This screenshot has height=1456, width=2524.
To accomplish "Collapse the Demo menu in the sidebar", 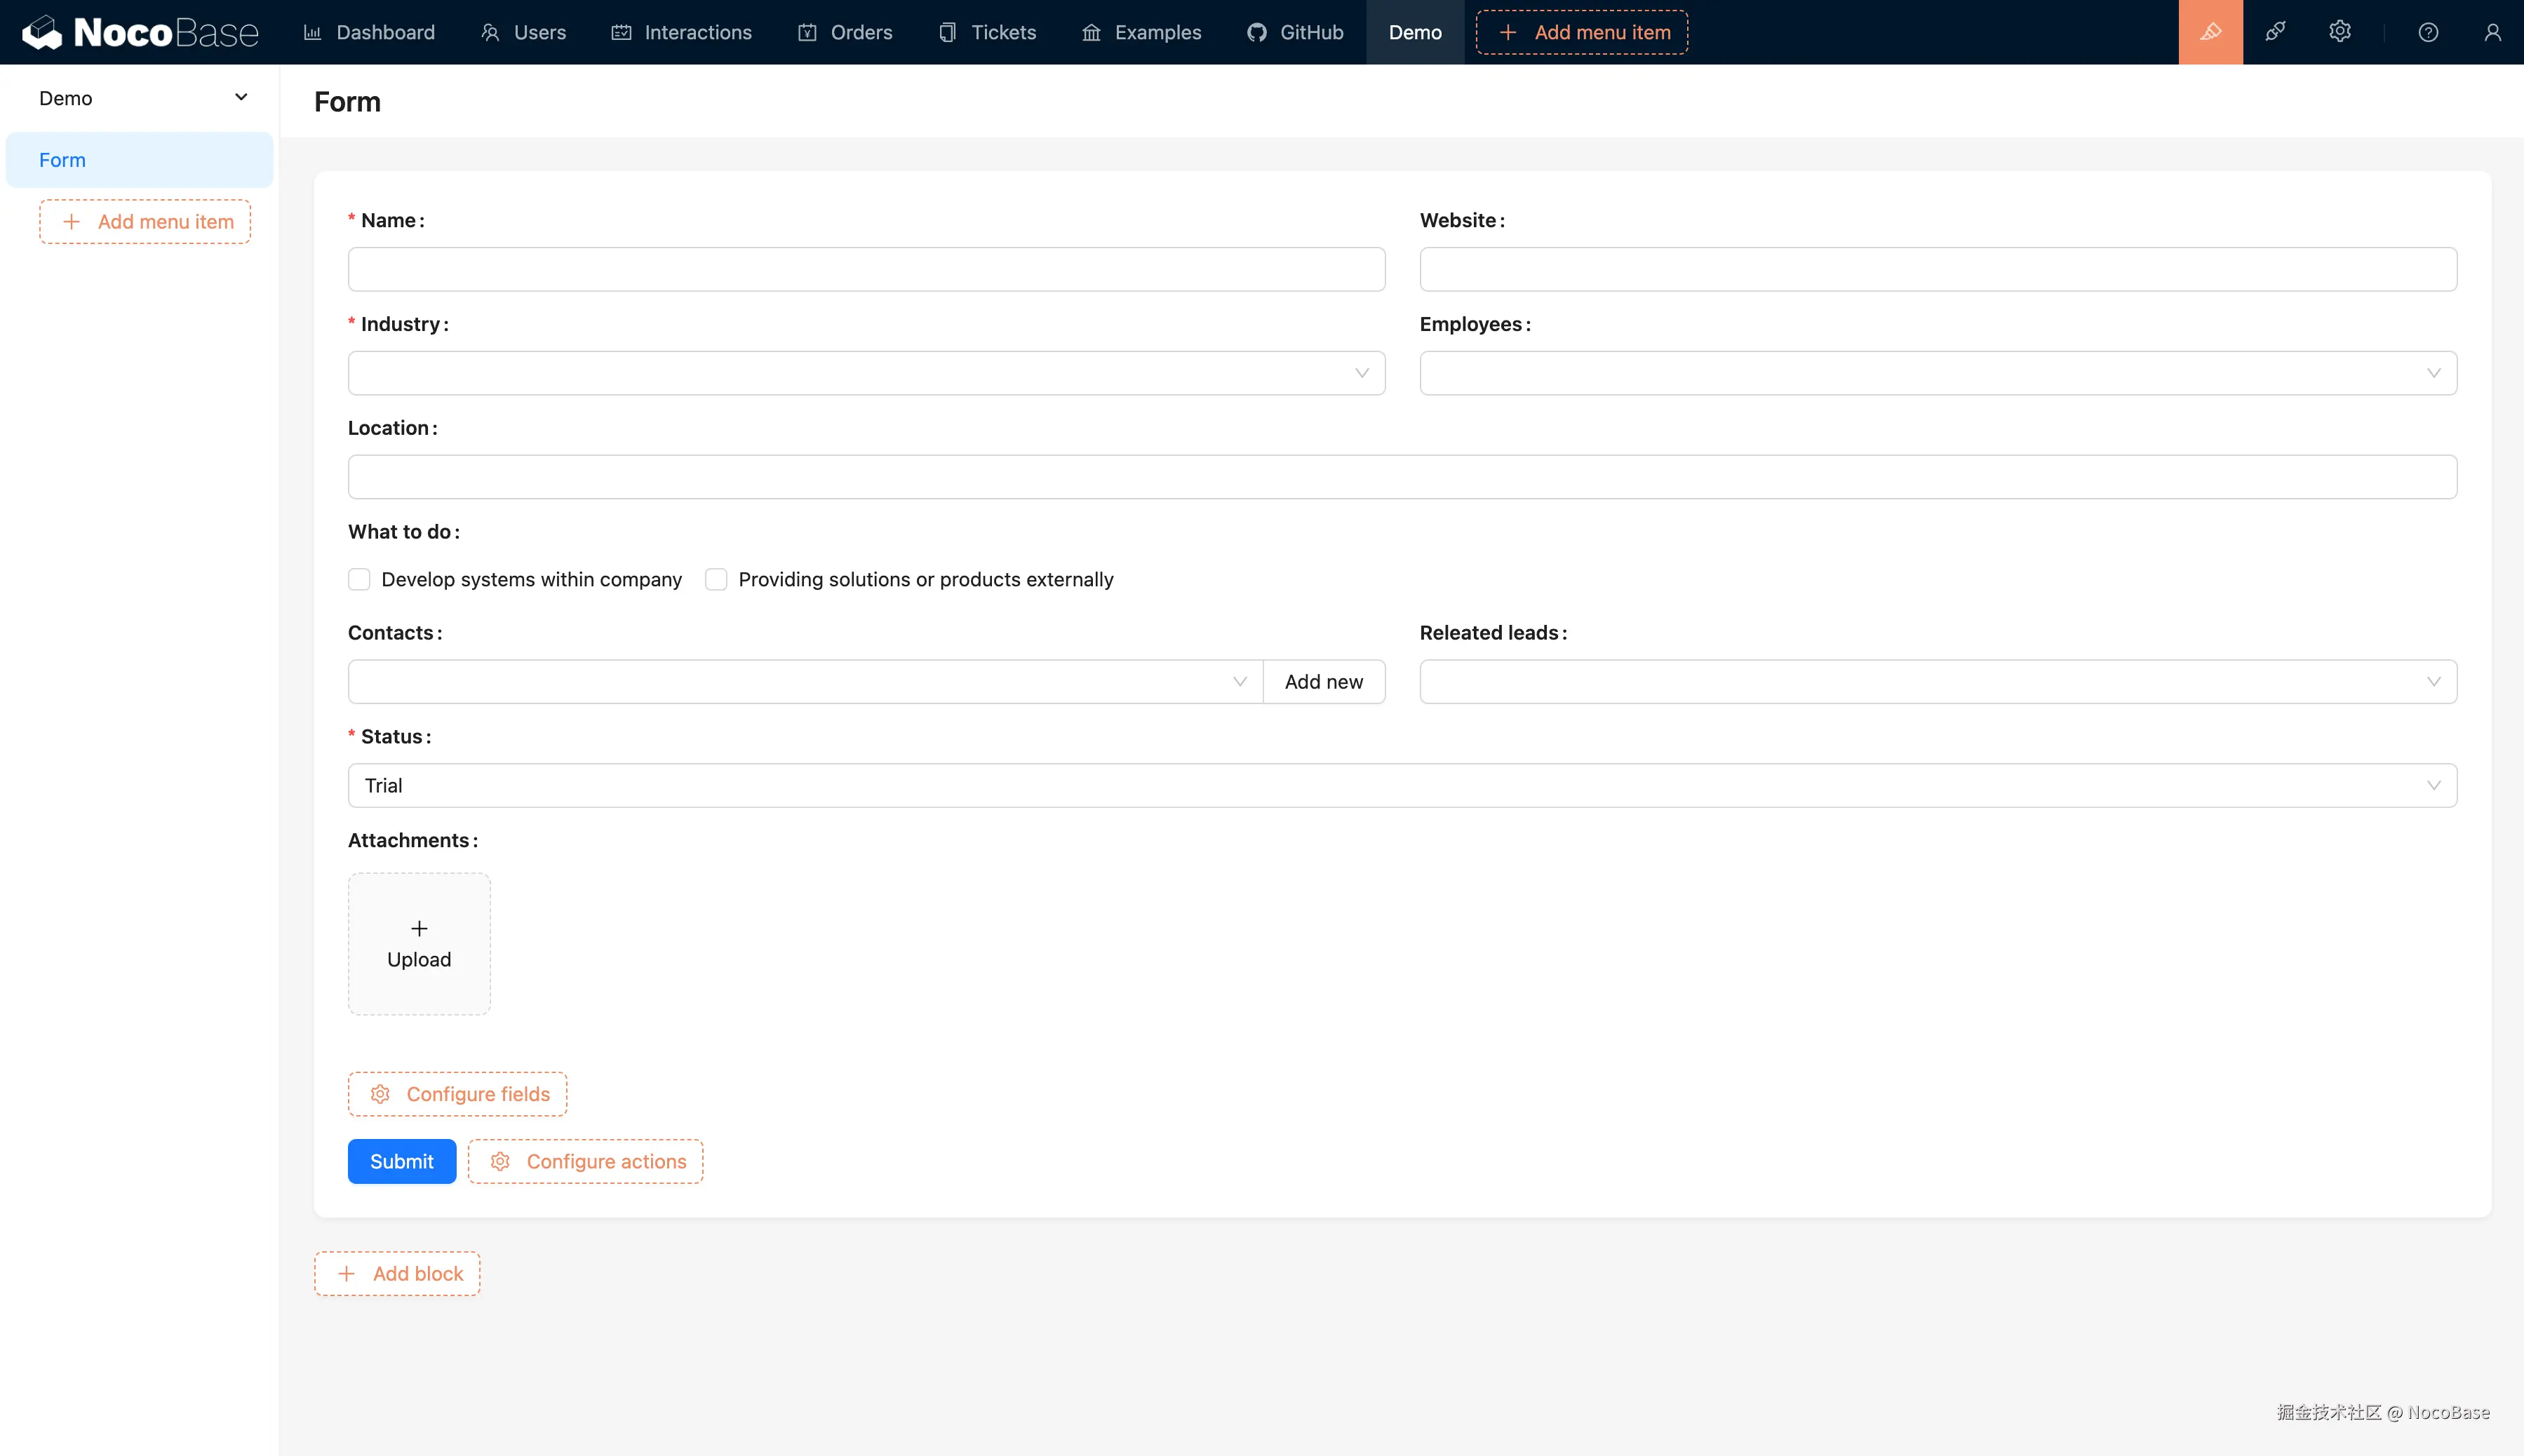I will (240, 97).
